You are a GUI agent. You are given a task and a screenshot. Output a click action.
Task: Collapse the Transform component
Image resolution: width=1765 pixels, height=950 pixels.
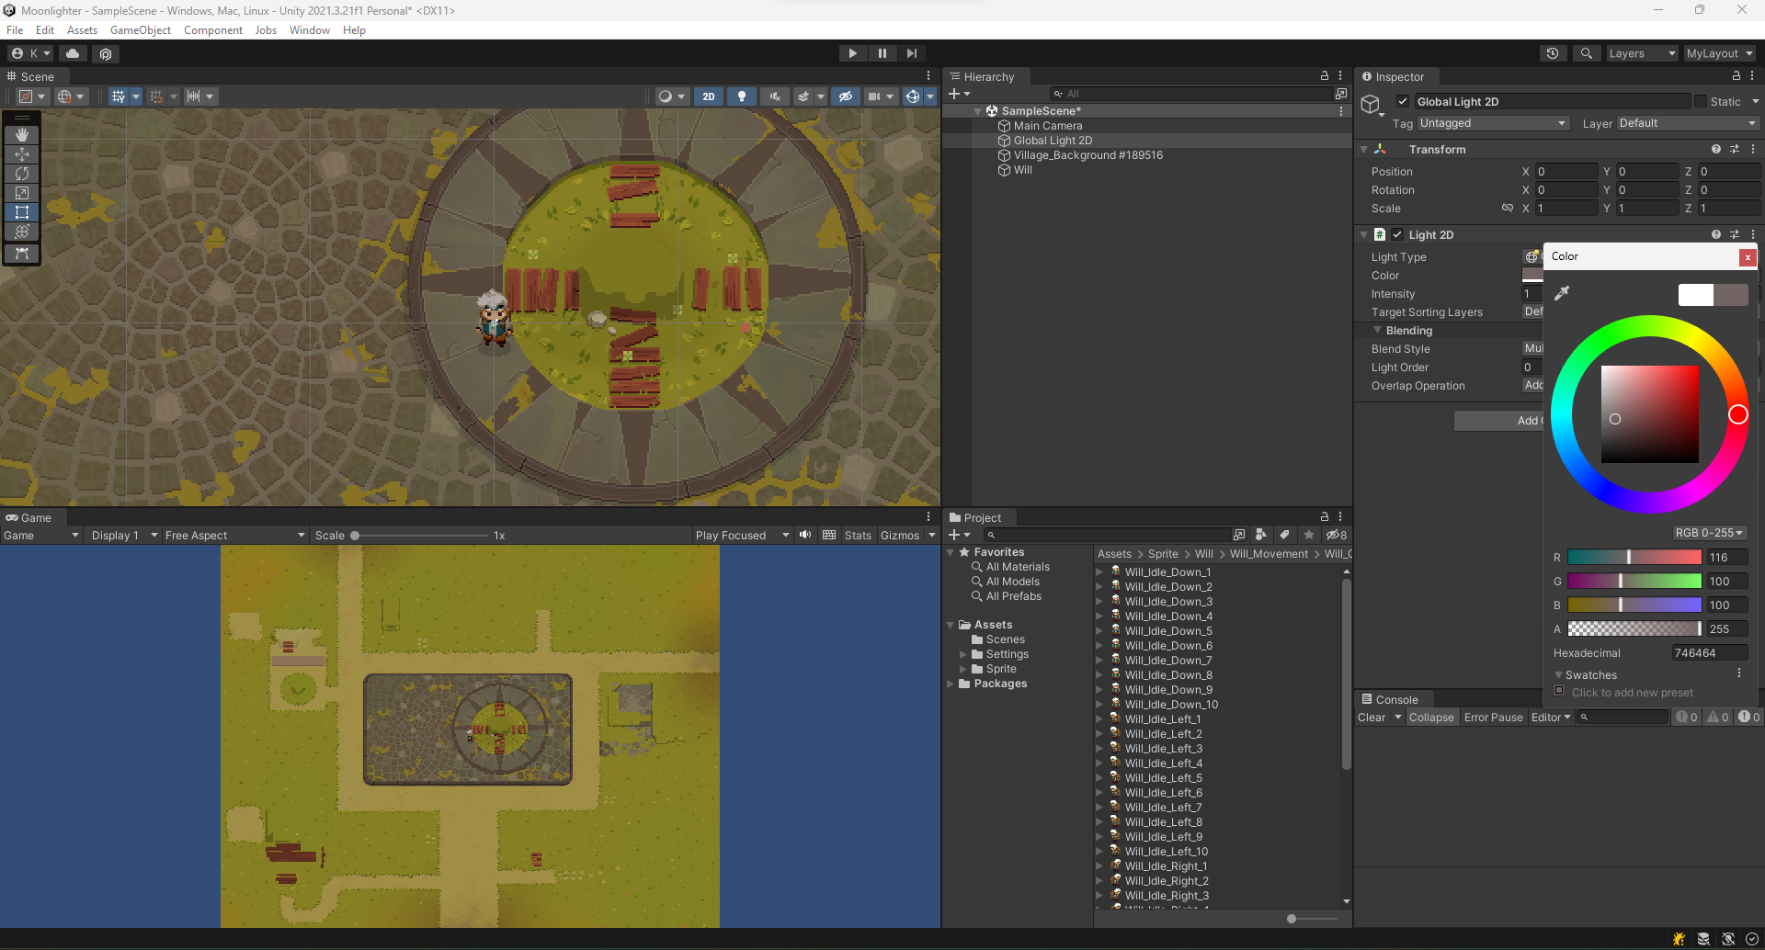pos(1364,149)
